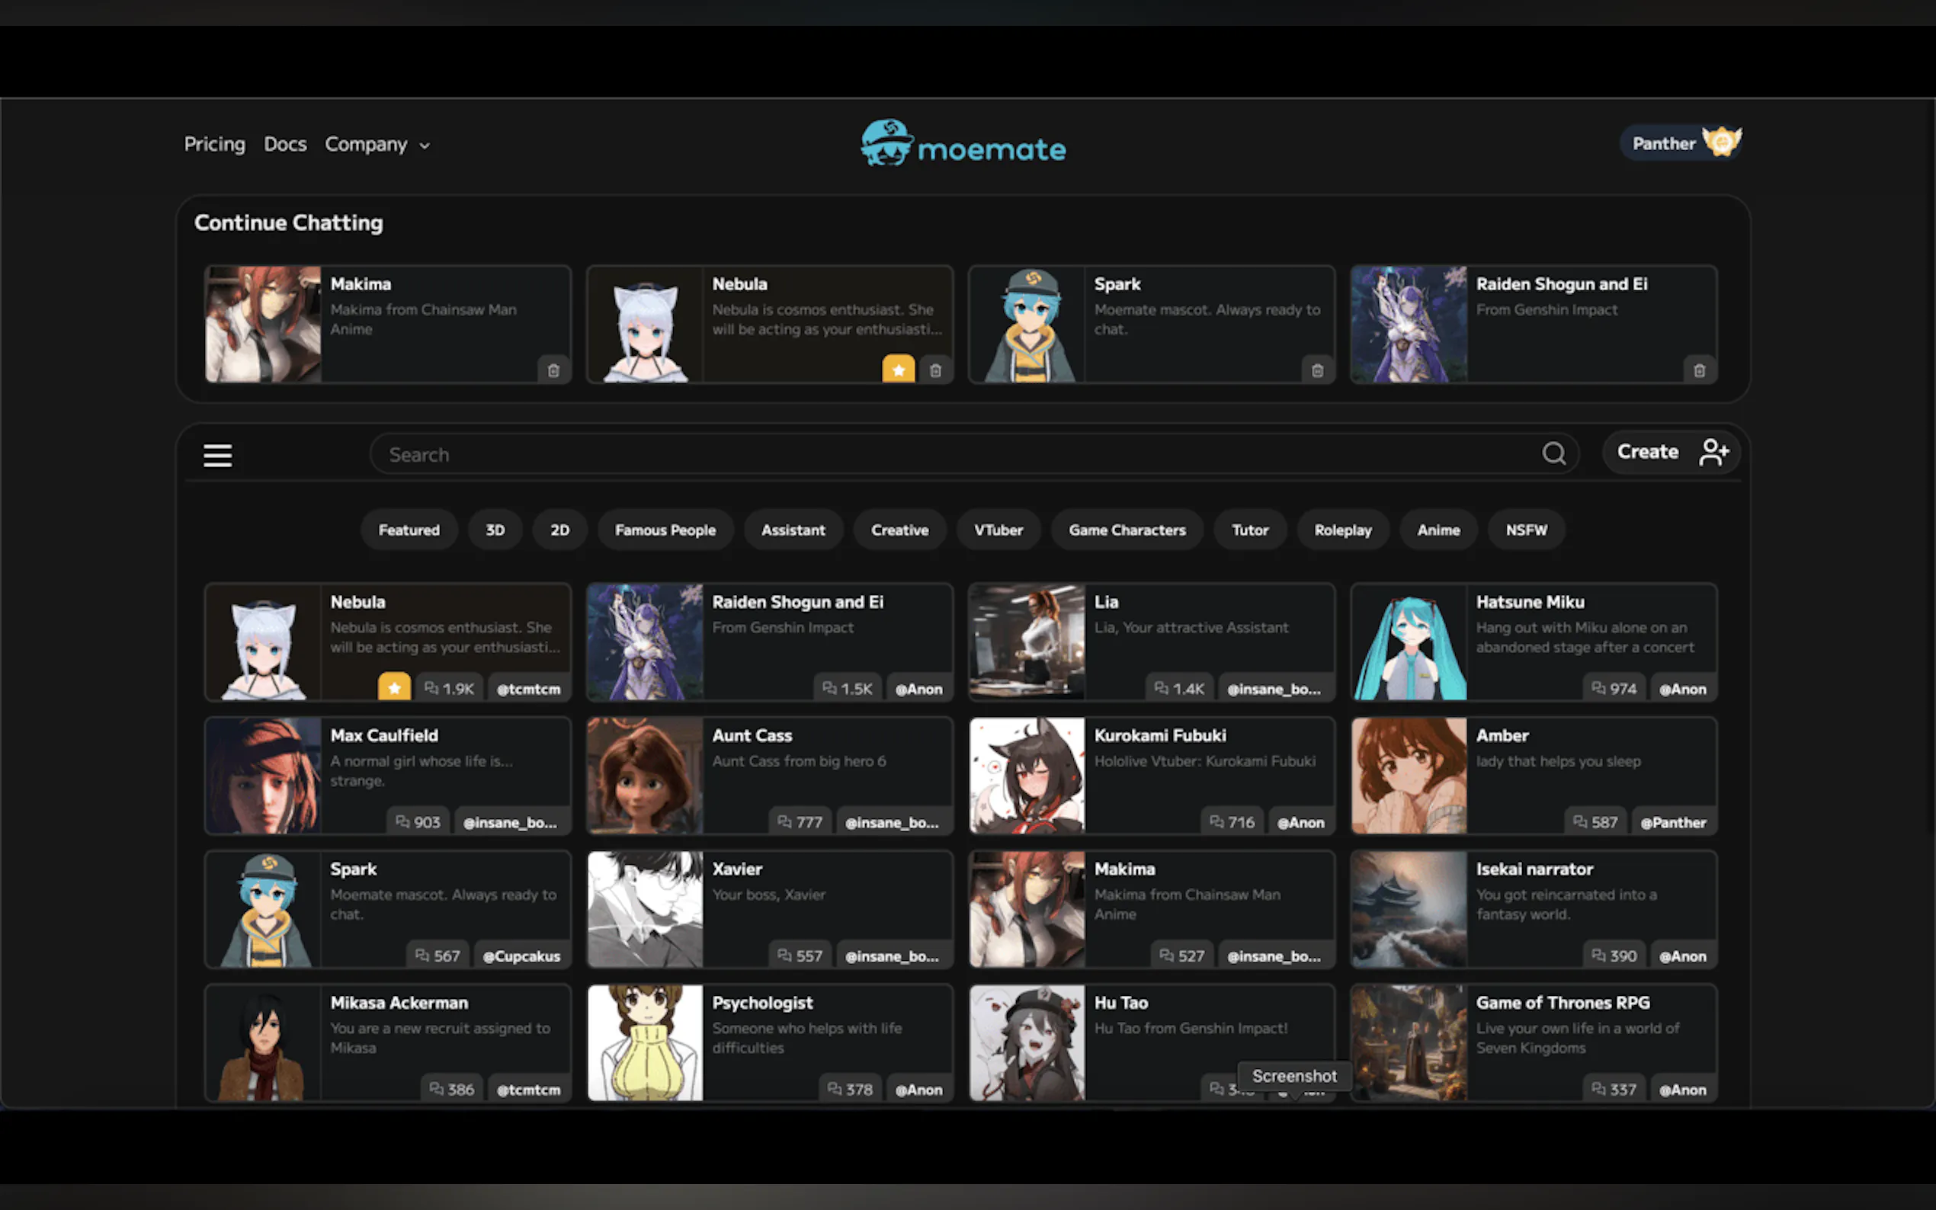The height and width of the screenshot is (1210, 1936).
Task: Click @Cupcakus creator tag on Spark card
Action: 521,956
